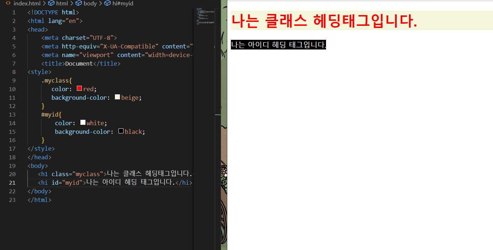Image resolution: width=493 pixels, height=250 pixels.
Task: Click cube icon before hi#myid breadcrumb
Action: [107, 4]
